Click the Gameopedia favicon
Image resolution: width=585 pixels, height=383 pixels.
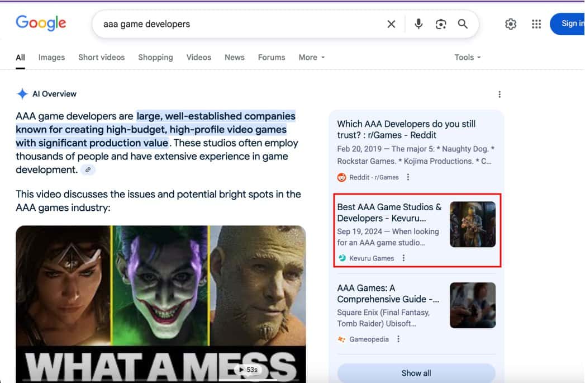(x=341, y=339)
